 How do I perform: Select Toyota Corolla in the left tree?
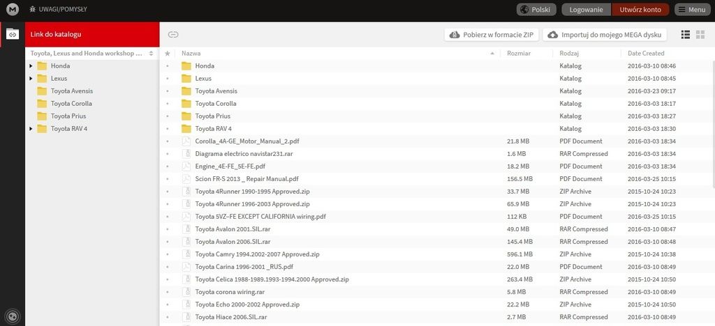[71, 104]
